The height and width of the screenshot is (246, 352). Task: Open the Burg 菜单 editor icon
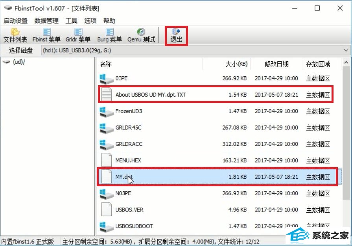click(110, 35)
